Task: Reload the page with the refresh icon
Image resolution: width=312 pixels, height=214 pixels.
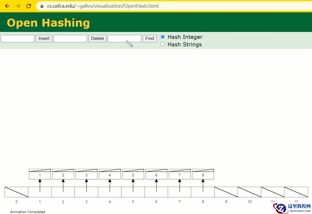Action: pyautogui.click(x=29, y=6)
